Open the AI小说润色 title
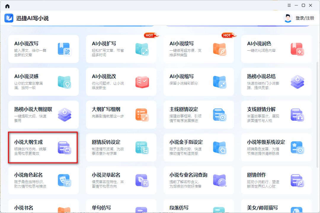320x213 pixels. [x=259, y=43]
